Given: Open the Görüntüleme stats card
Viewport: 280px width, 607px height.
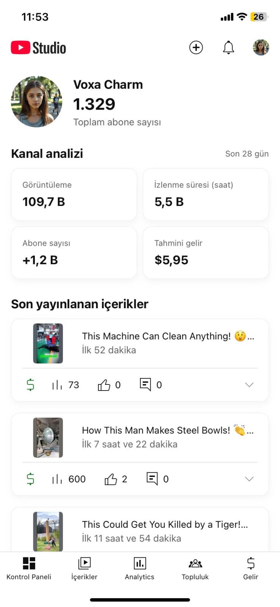Looking at the screenshot, I should (x=74, y=194).
